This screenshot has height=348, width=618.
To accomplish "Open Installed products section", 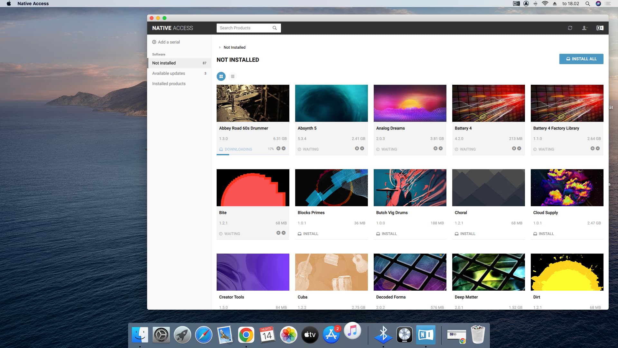I will 179,84.
